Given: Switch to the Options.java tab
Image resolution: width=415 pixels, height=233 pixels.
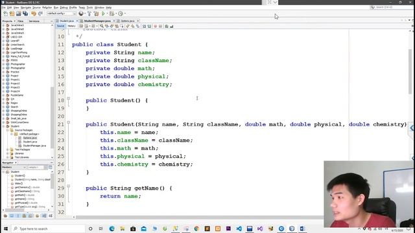Looking at the screenshot, I should [x=128, y=21].
